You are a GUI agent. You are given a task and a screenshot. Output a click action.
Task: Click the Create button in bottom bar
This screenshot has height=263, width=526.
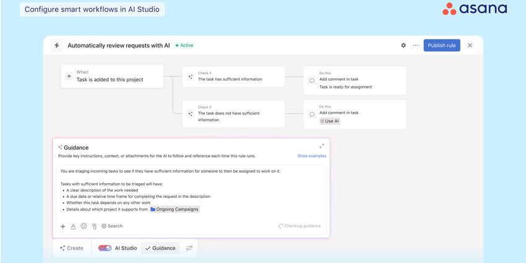[x=71, y=248]
